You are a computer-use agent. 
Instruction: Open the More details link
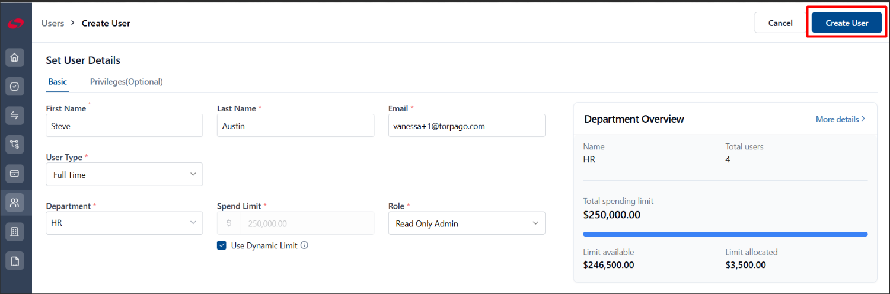click(x=840, y=119)
